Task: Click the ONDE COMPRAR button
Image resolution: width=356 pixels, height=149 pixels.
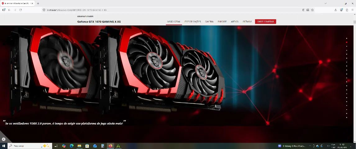Action: pos(265,22)
